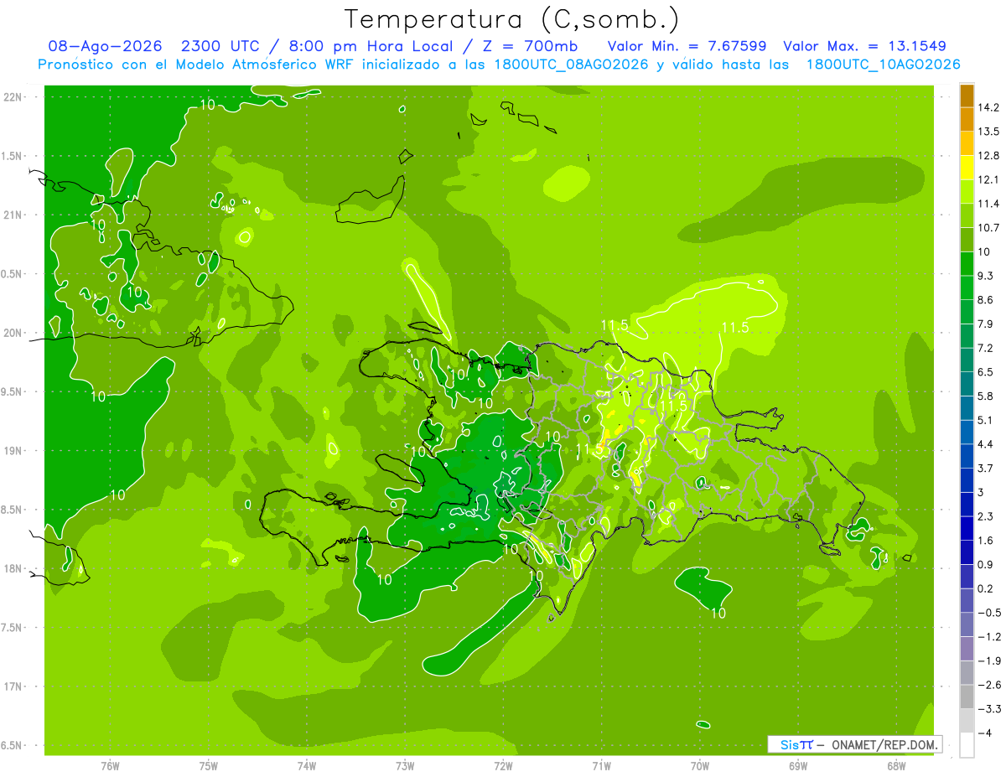Click the "76W" longitude label
Image resolution: width=1006 pixels, height=777 pixels.
tap(110, 766)
